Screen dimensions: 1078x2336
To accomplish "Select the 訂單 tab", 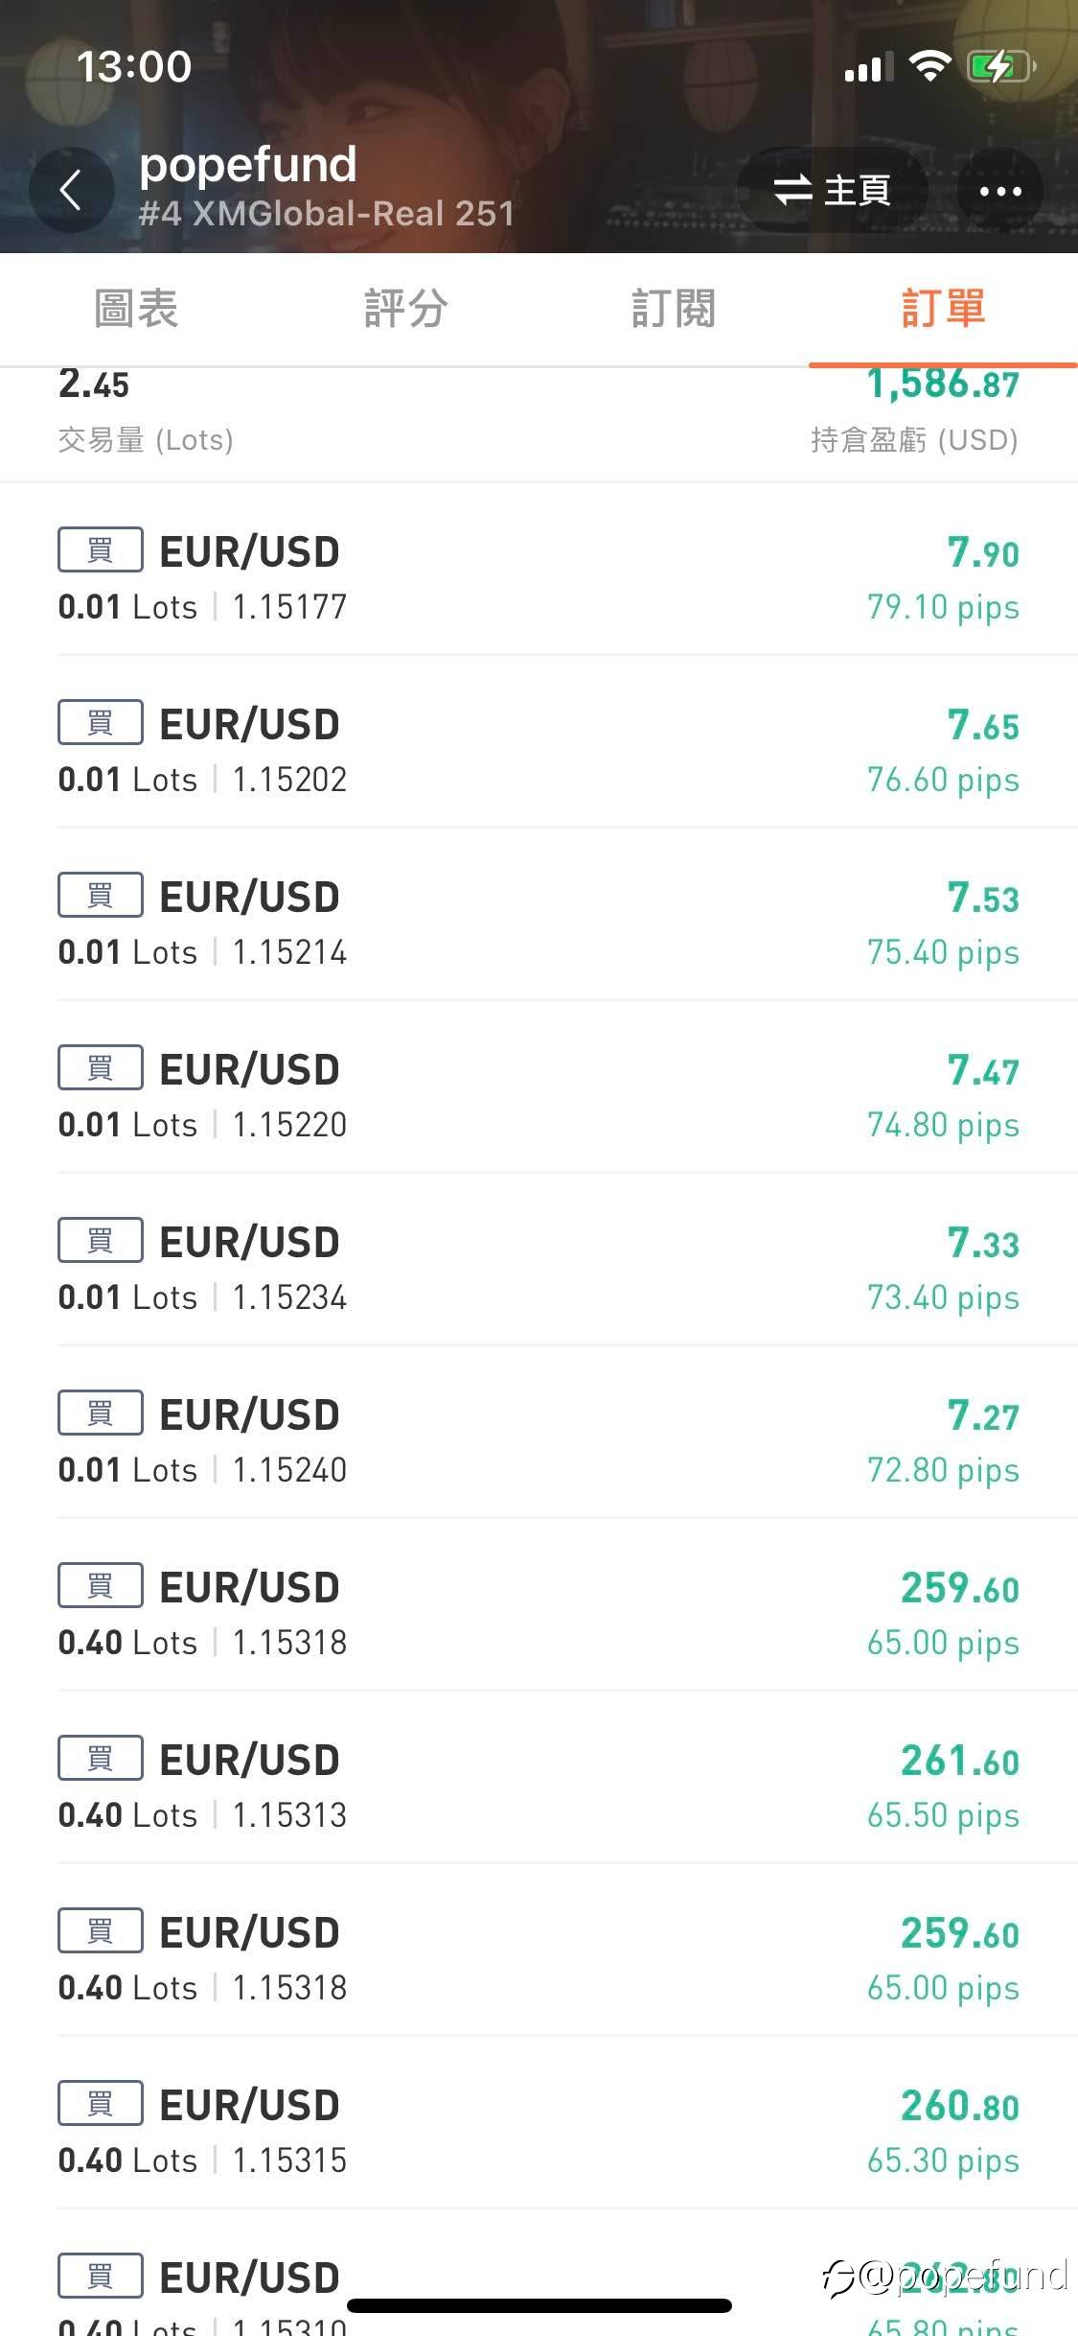I will pyautogui.click(x=943, y=309).
